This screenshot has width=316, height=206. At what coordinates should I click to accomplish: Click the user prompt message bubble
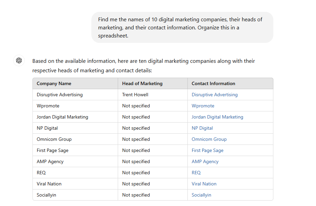[182, 27]
